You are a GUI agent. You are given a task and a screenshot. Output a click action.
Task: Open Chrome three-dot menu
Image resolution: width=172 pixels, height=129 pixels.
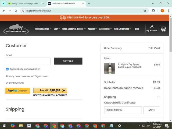tap(168, 11)
